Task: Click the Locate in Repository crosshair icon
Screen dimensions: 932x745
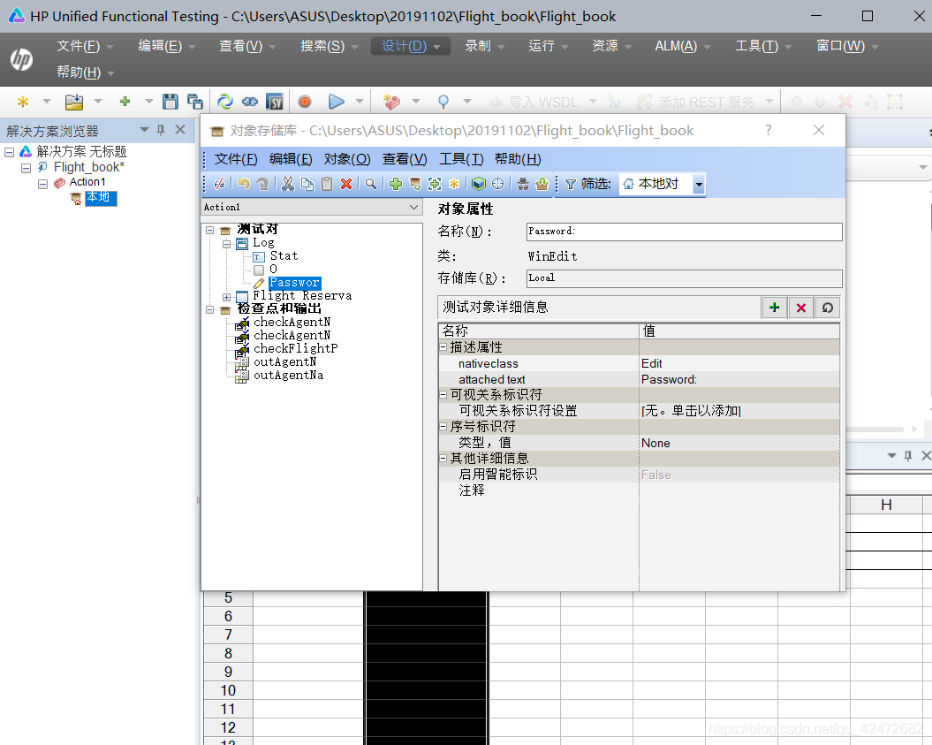Action: [498, 185]
